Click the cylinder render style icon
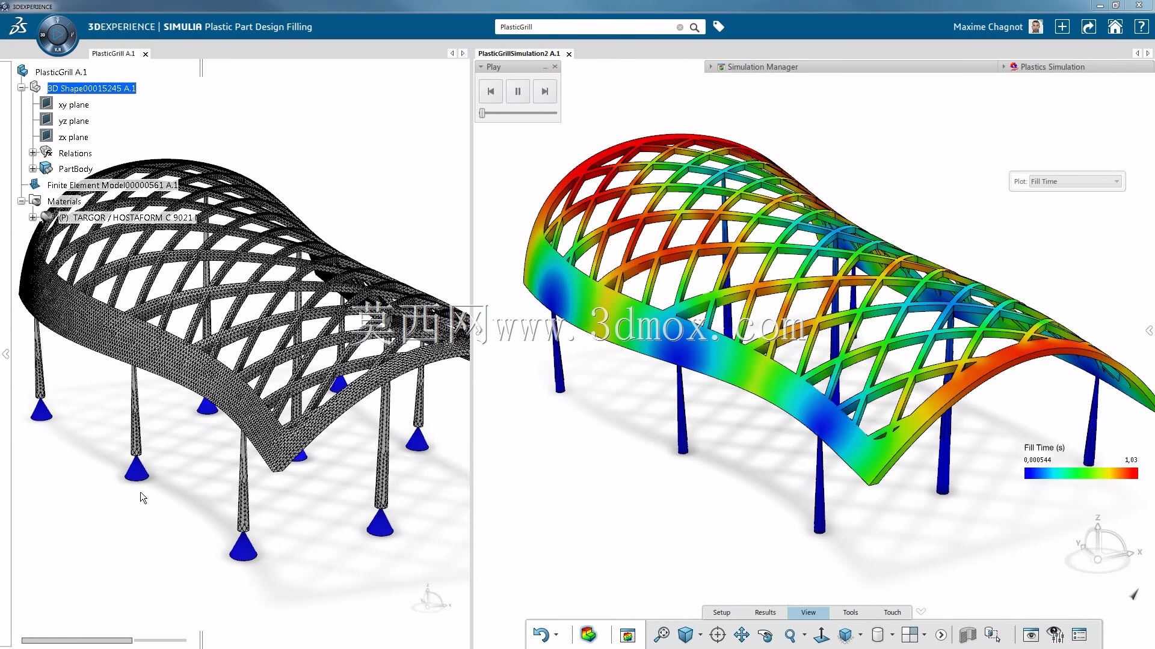 point(878,635)
